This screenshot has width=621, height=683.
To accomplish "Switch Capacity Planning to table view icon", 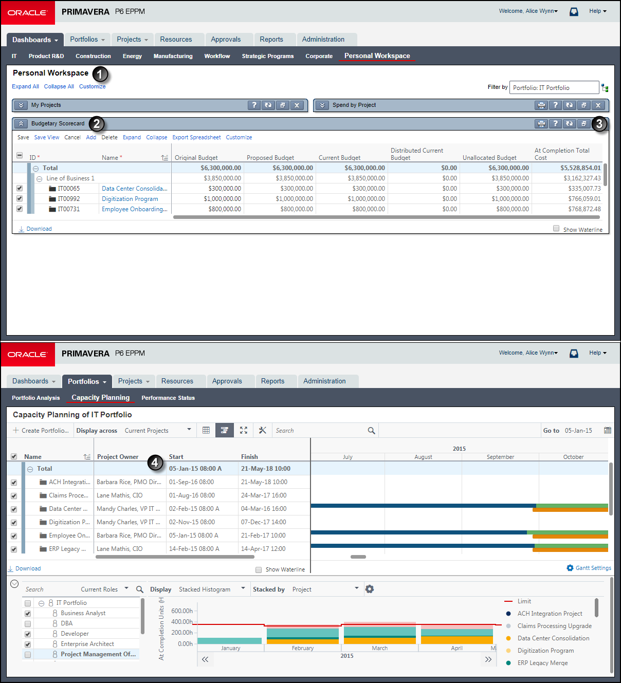I will click(x=206, y=431).
